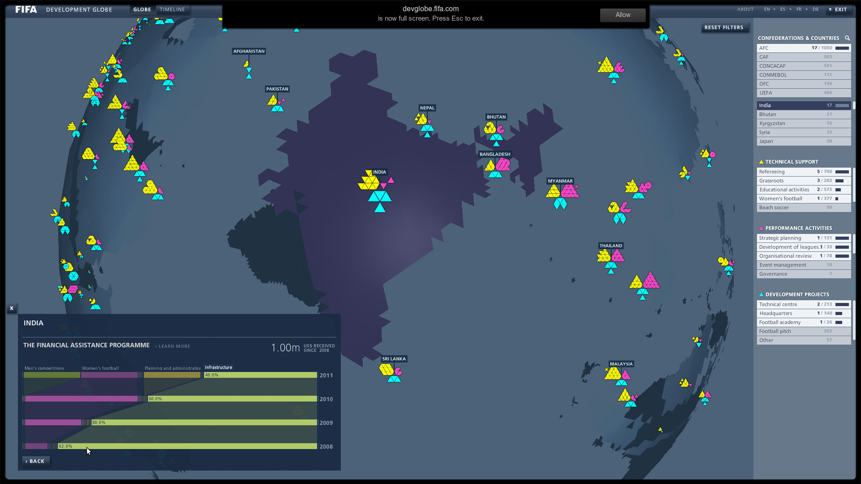Filter by Football pitch
861x484 pixels.
tap(804, 331)
